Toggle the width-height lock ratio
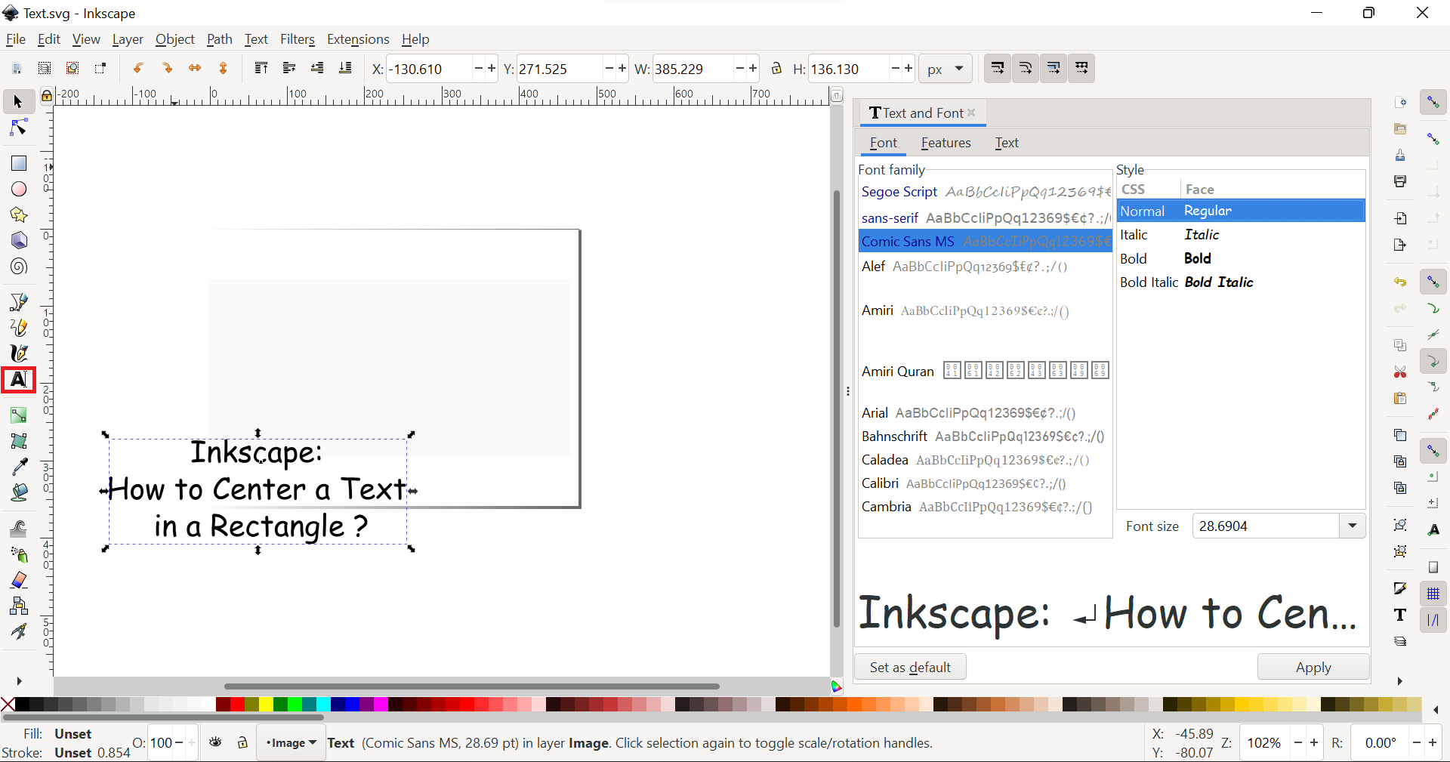 tap(777, 69)
